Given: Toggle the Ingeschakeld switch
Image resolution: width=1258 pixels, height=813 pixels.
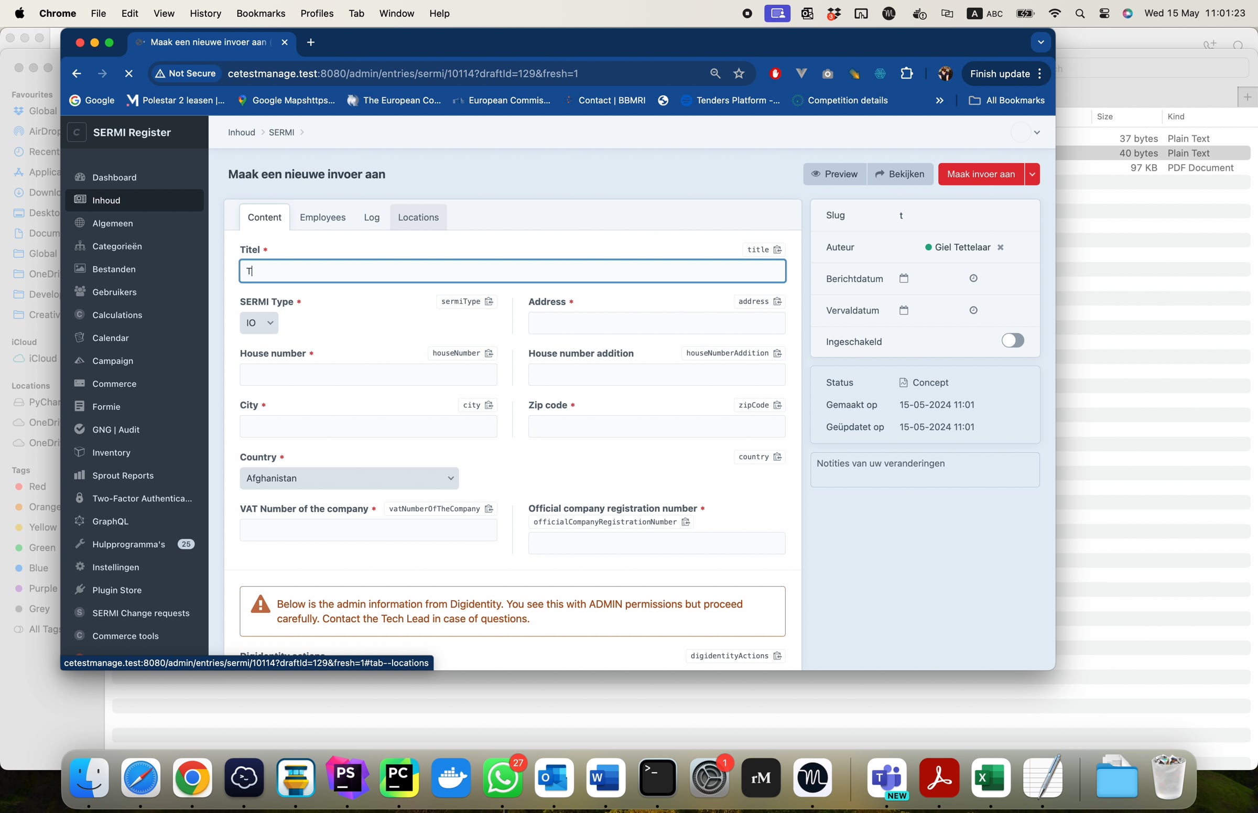Looking at the screenshot, I should [x=1012, y=341].
